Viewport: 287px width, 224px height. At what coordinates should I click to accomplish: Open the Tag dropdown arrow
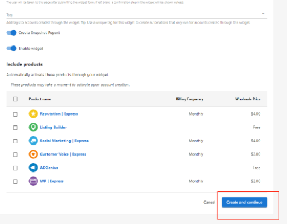pos(263,13)
